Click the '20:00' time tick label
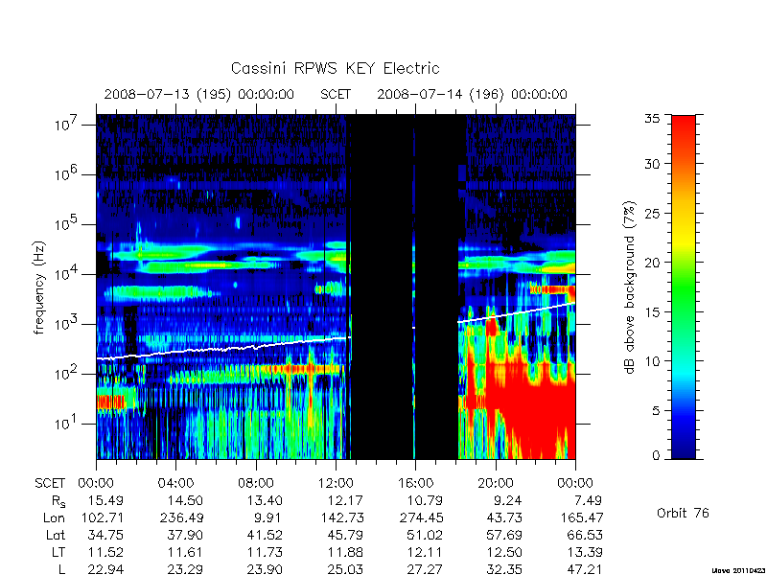This screenshot has width=767, height=575. [x=496, y=484]
